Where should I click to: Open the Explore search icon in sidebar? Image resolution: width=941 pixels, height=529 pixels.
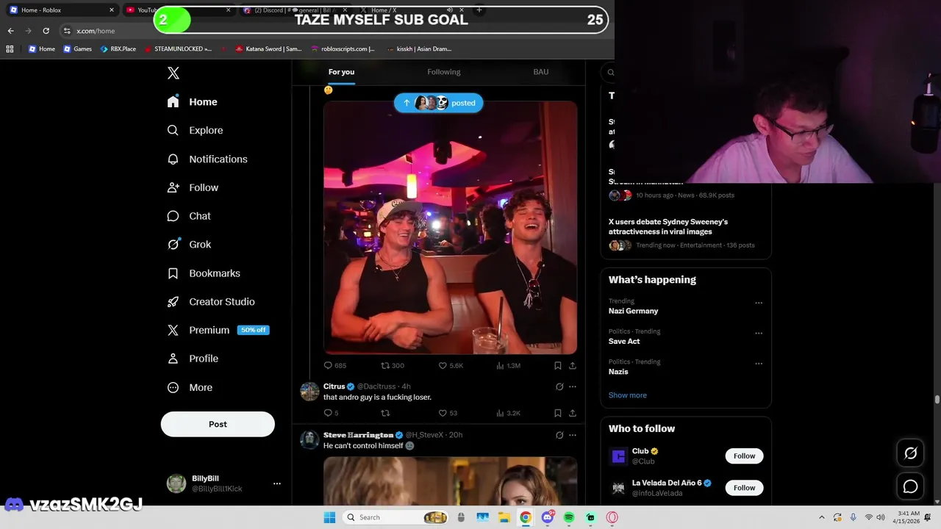[173, 130]
